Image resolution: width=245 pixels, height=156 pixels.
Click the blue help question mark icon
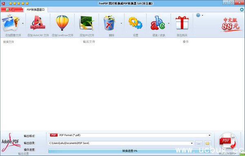tap(198, 15)
